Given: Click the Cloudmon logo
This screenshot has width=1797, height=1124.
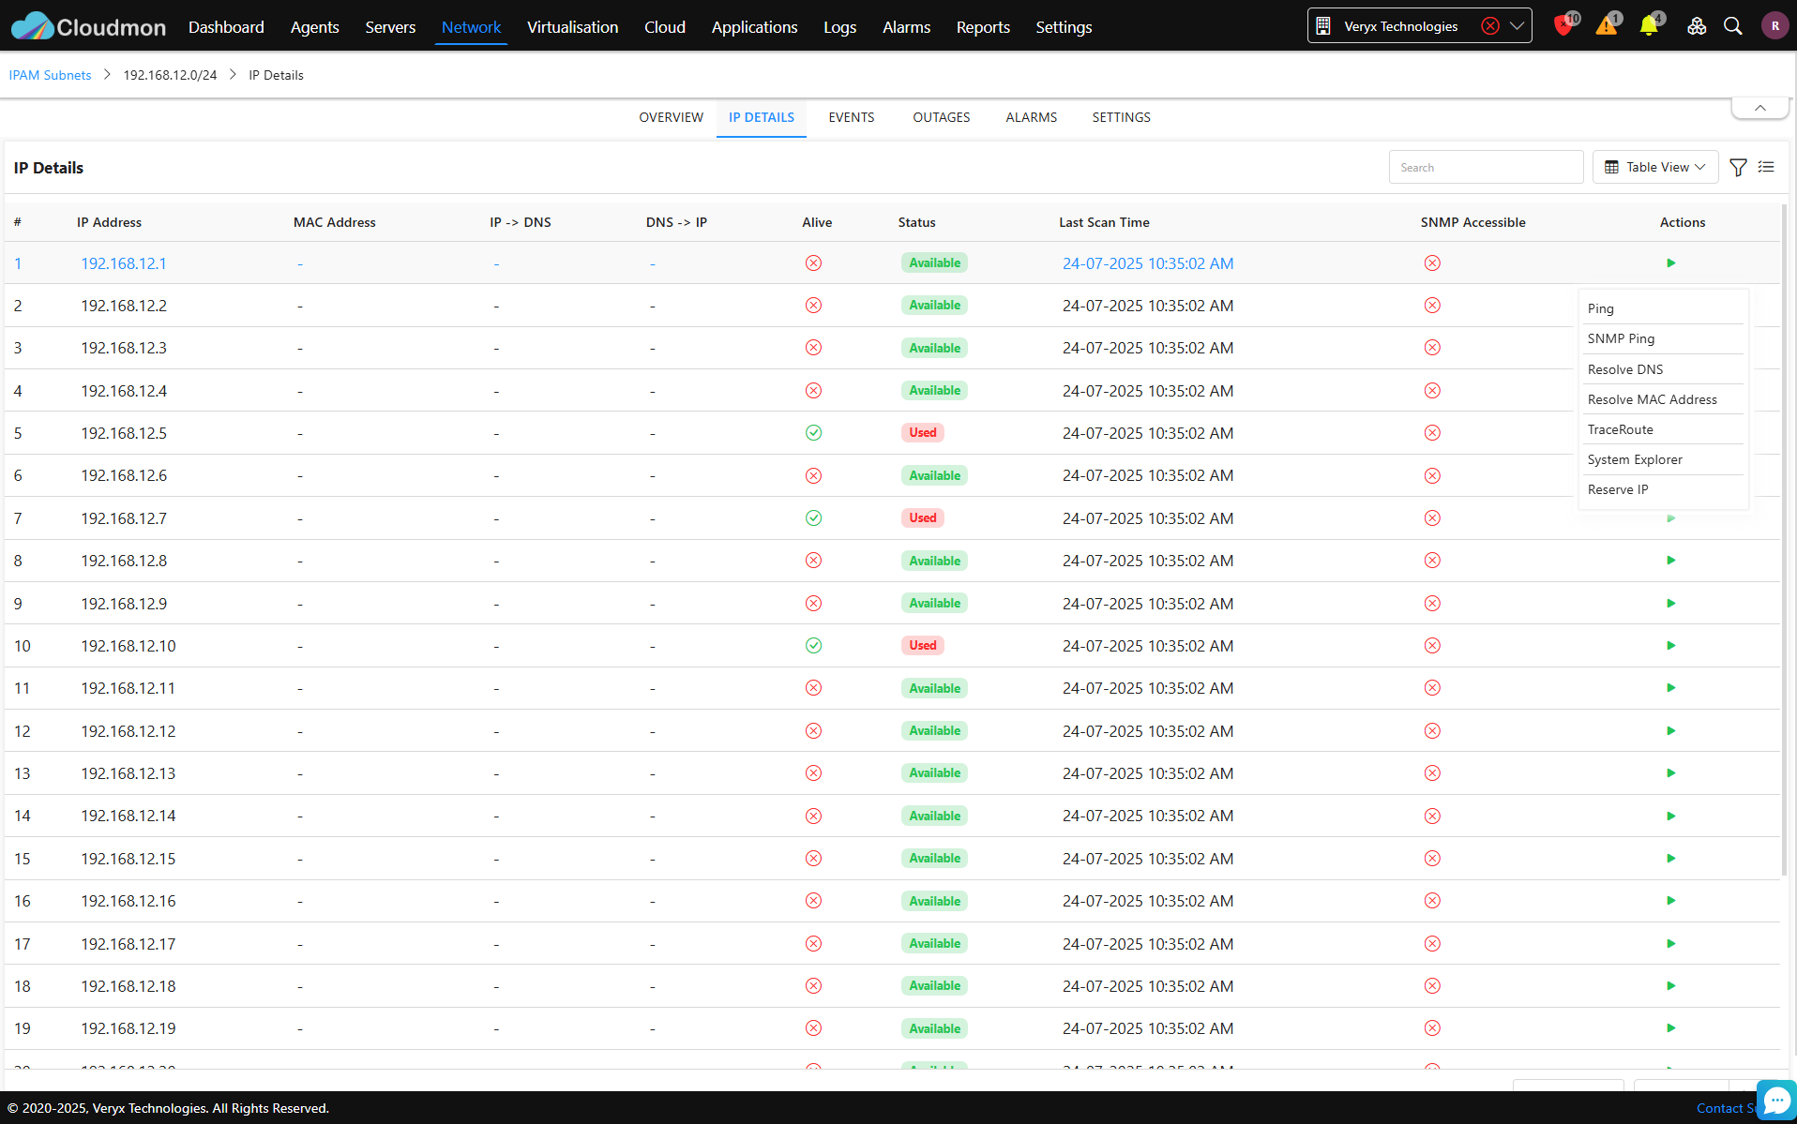Looking at the screenshot, I should click(88, 26).
